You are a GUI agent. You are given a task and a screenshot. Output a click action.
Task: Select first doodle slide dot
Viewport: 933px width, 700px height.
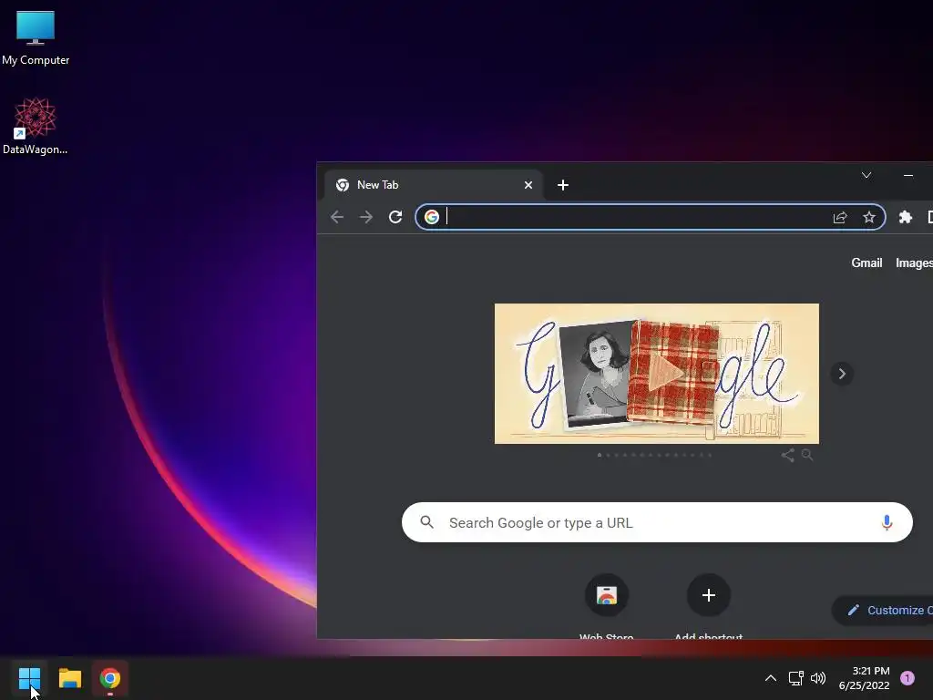600,456
